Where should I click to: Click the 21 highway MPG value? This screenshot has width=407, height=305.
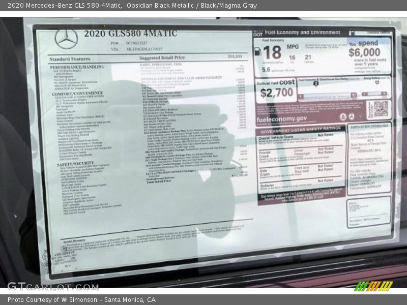[x=308, y=57]
